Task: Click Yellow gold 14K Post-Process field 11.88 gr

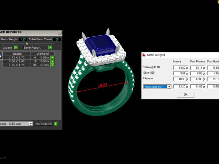Action: tap(198, 87)
